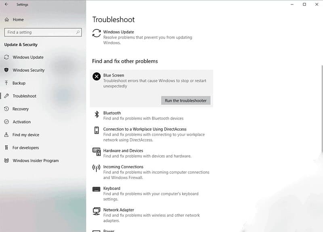Image resolution: width=323 pixels, height=232 pixels.
Task: Click 'Resolve problems that prevent you from updating' text
Action: click(x=148, y=37)
